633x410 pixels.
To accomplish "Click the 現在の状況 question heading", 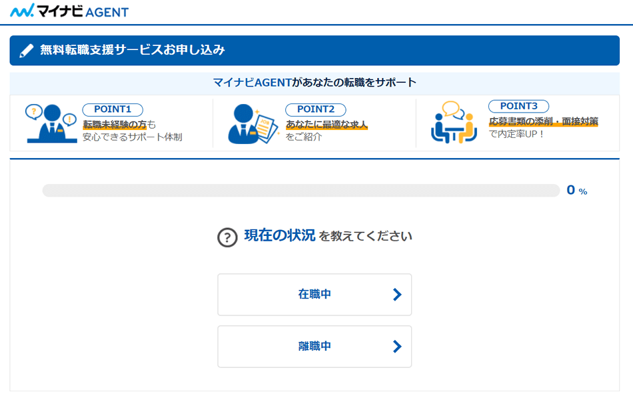I will coord(279,235).
